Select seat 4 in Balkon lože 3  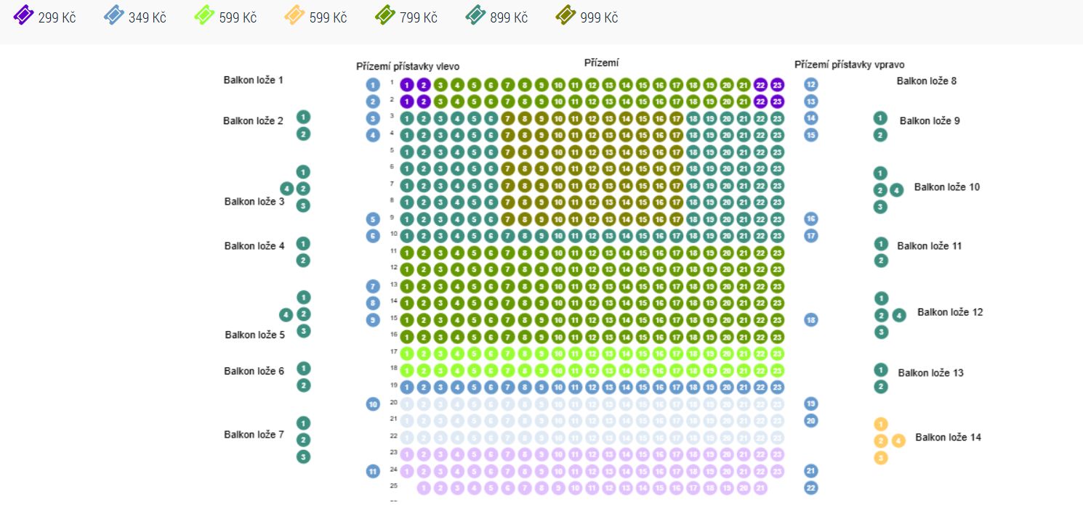(x=287, y=189)
